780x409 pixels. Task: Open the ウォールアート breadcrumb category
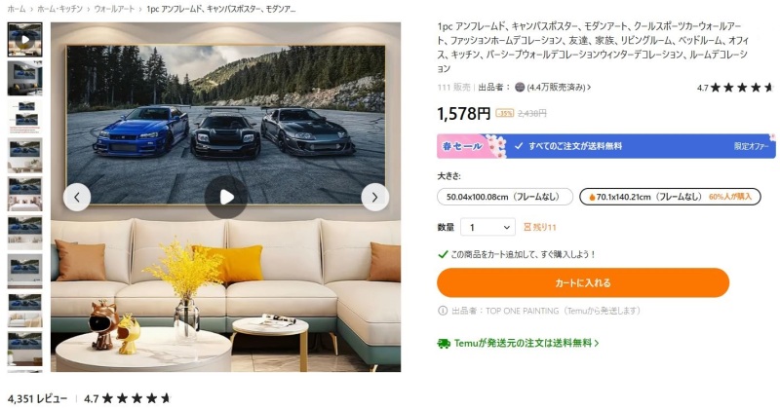tap(114, 9)
